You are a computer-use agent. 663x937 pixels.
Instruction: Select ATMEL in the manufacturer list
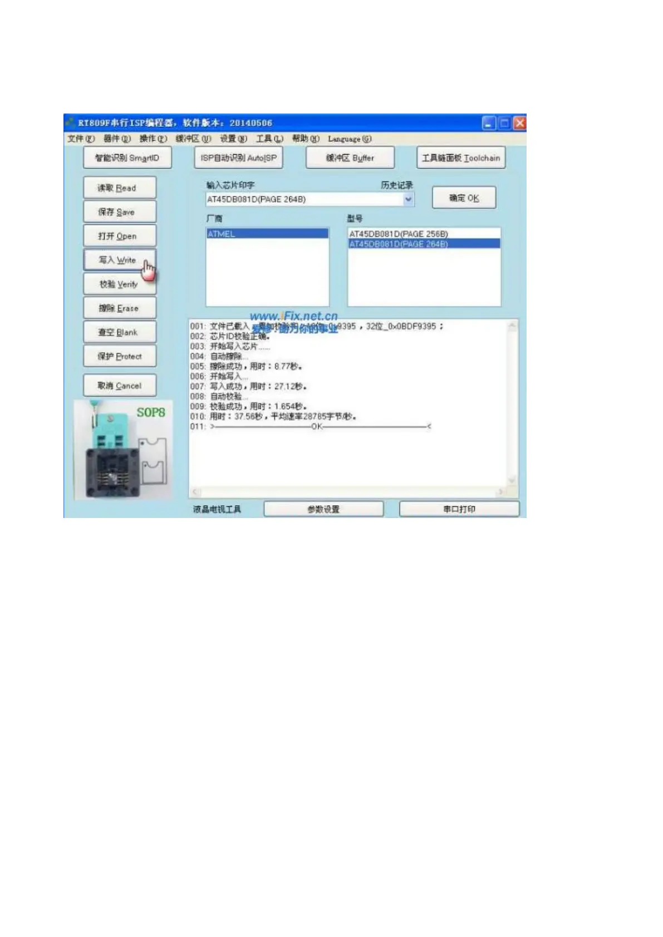point(267,234)
